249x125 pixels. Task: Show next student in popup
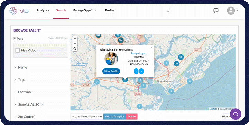141,71
